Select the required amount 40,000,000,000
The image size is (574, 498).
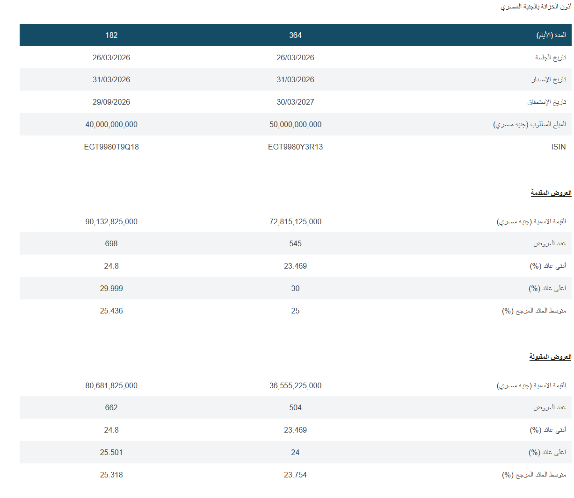tap(111, 125)
